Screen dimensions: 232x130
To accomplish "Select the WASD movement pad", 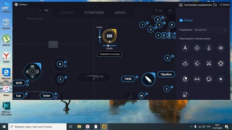I will [x=32, y=71].
